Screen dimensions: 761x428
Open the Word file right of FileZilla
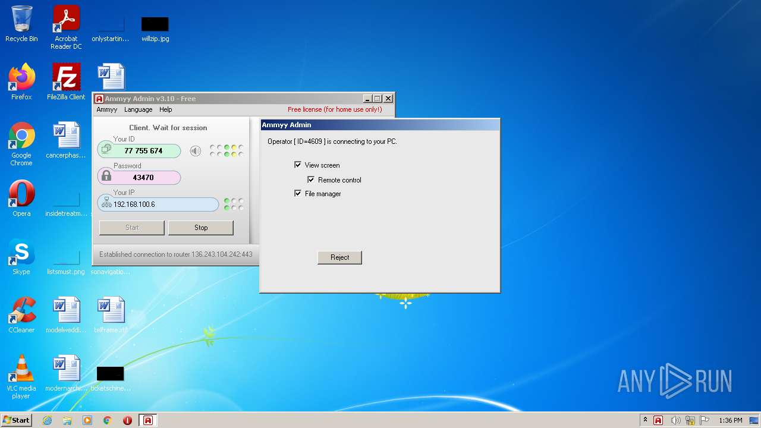tap(111, 77)
